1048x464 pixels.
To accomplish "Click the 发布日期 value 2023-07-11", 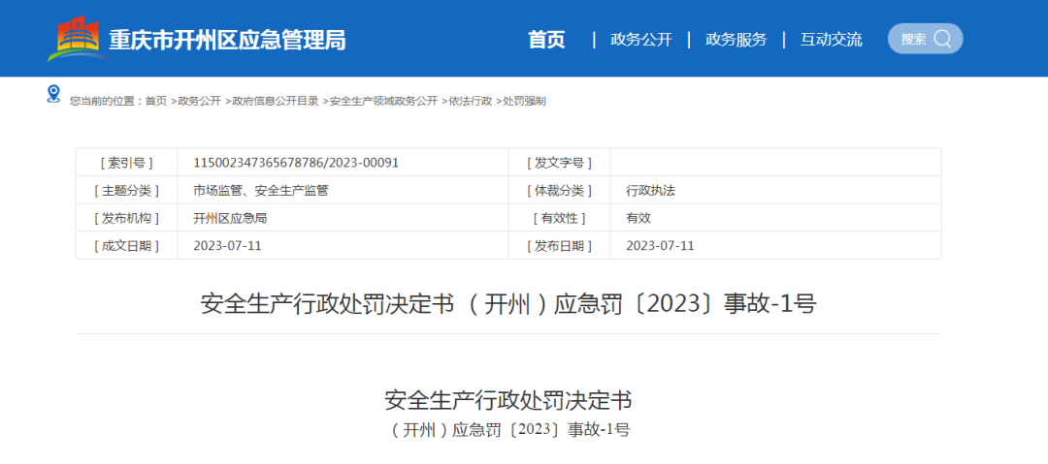I will pyautogui.click(x=661, y=246).
